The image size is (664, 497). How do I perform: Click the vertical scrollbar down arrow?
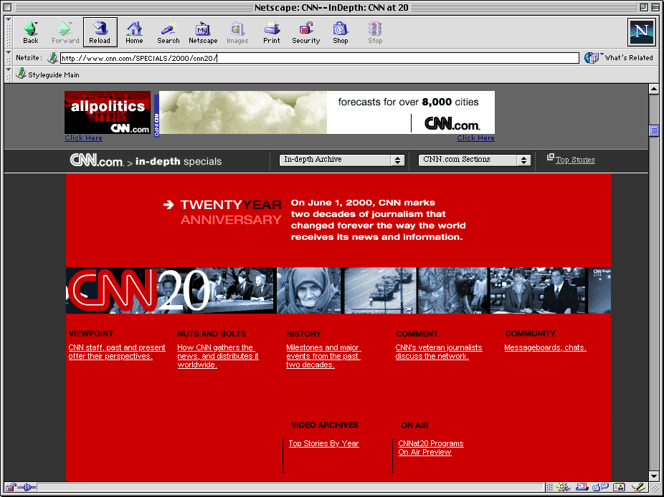point(654,476)
